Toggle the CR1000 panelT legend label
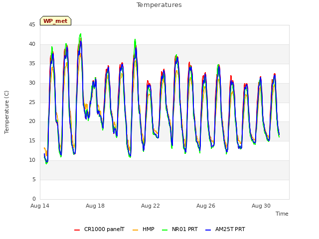This screenshot has height=239, width=319. 104,229
